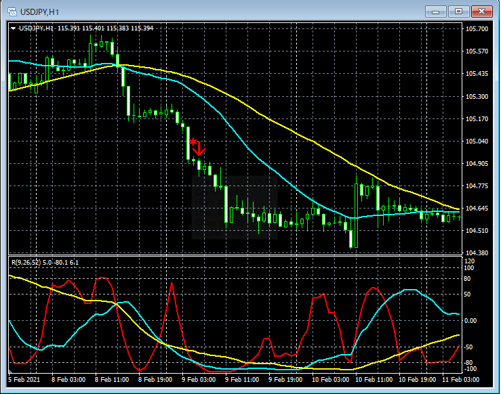The image size is (501, 394).
Task: Click the '10 Feb 11:00' time axis label
Action: [x=374, y=380]
